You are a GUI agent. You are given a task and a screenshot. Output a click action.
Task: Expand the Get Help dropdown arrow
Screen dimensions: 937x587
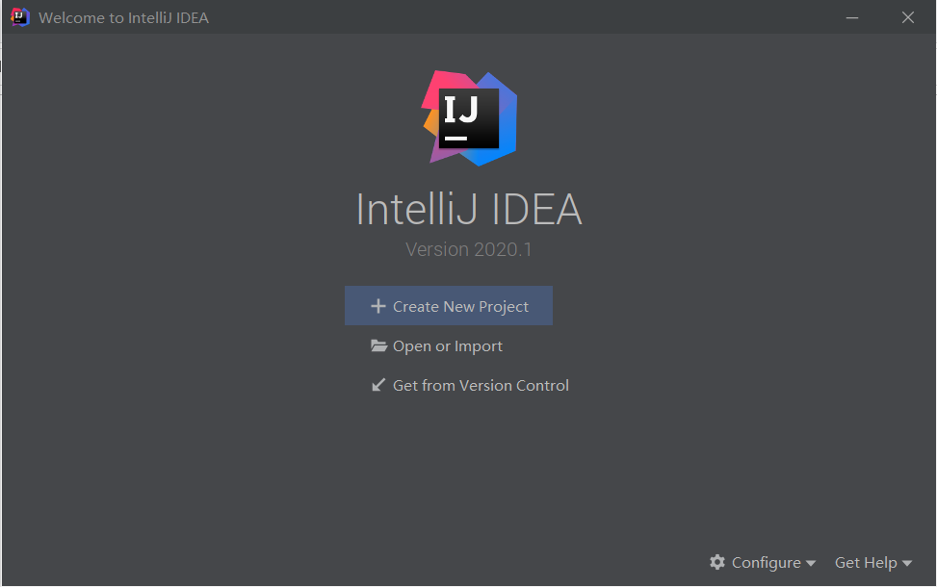pos(907,563)
